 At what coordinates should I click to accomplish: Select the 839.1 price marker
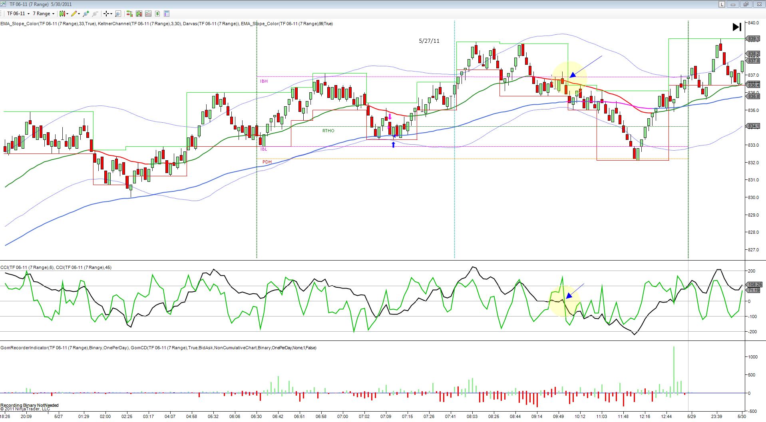pos(753,38)
